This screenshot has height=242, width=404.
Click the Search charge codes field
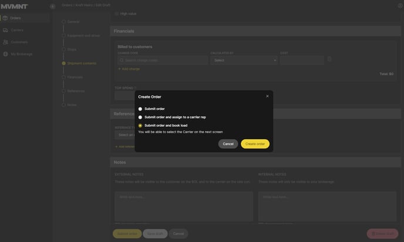pos(162,60)
